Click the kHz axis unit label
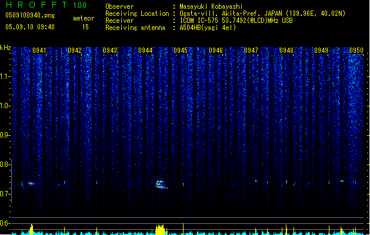 5,48
